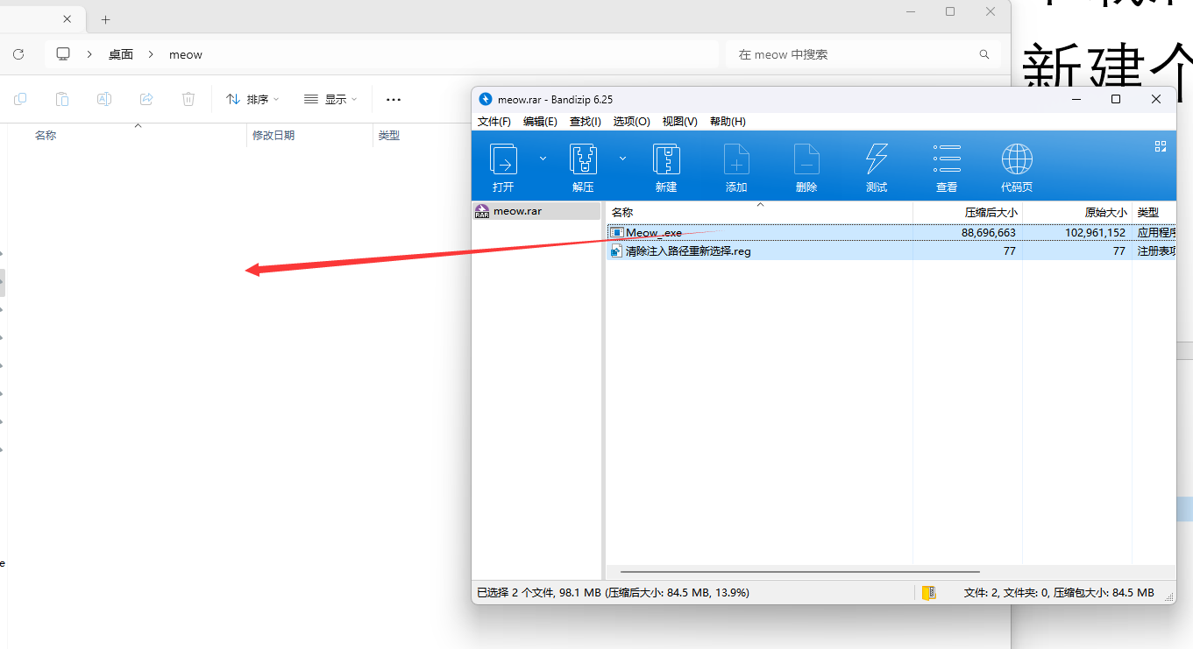
Task: Sort by 修改日期 column in Explorer
Action: [273, 136]
